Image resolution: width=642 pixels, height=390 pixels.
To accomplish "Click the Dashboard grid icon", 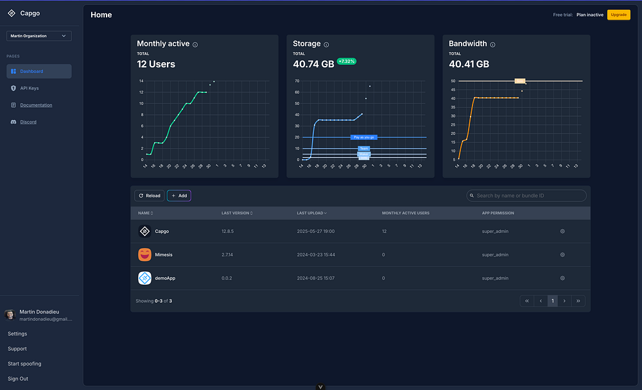I will pyautogui.click(x=13, y=71).
